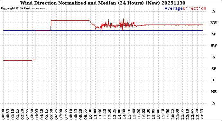Click the '04:40' time axis label
222x121 pixels.
click(42, 115)
